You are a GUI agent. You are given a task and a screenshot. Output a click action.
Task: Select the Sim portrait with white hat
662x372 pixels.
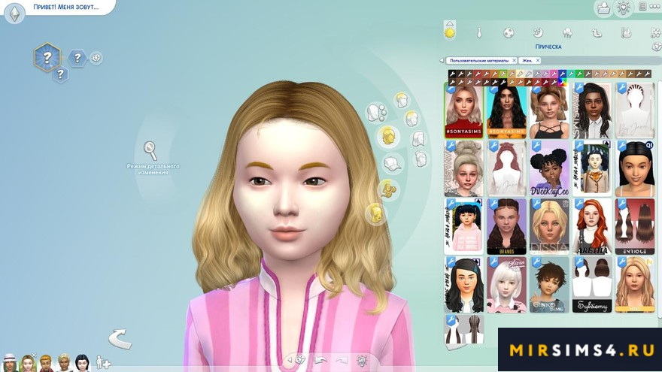tap(9, 363)
